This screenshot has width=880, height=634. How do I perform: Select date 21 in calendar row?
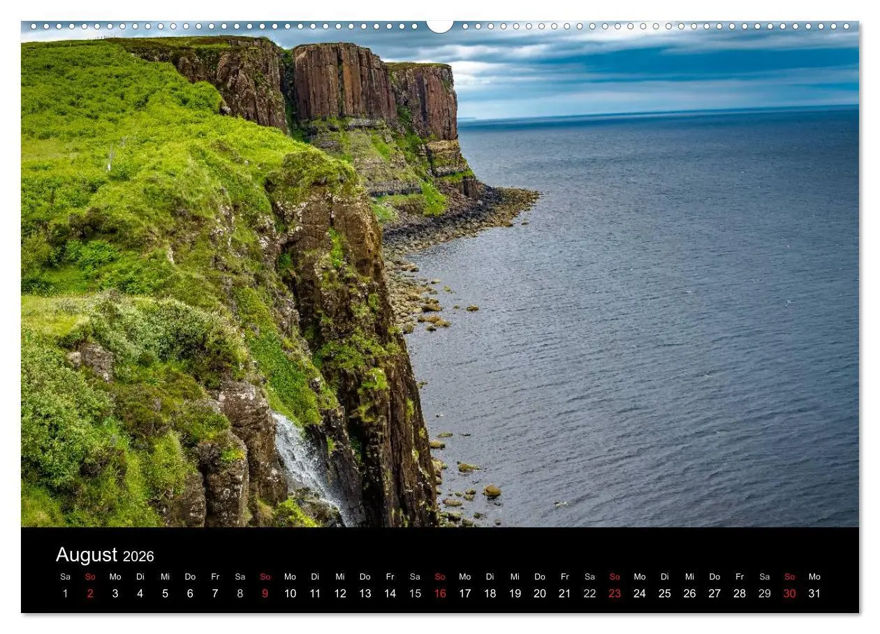pyautogui.click(x=565, y=594)
